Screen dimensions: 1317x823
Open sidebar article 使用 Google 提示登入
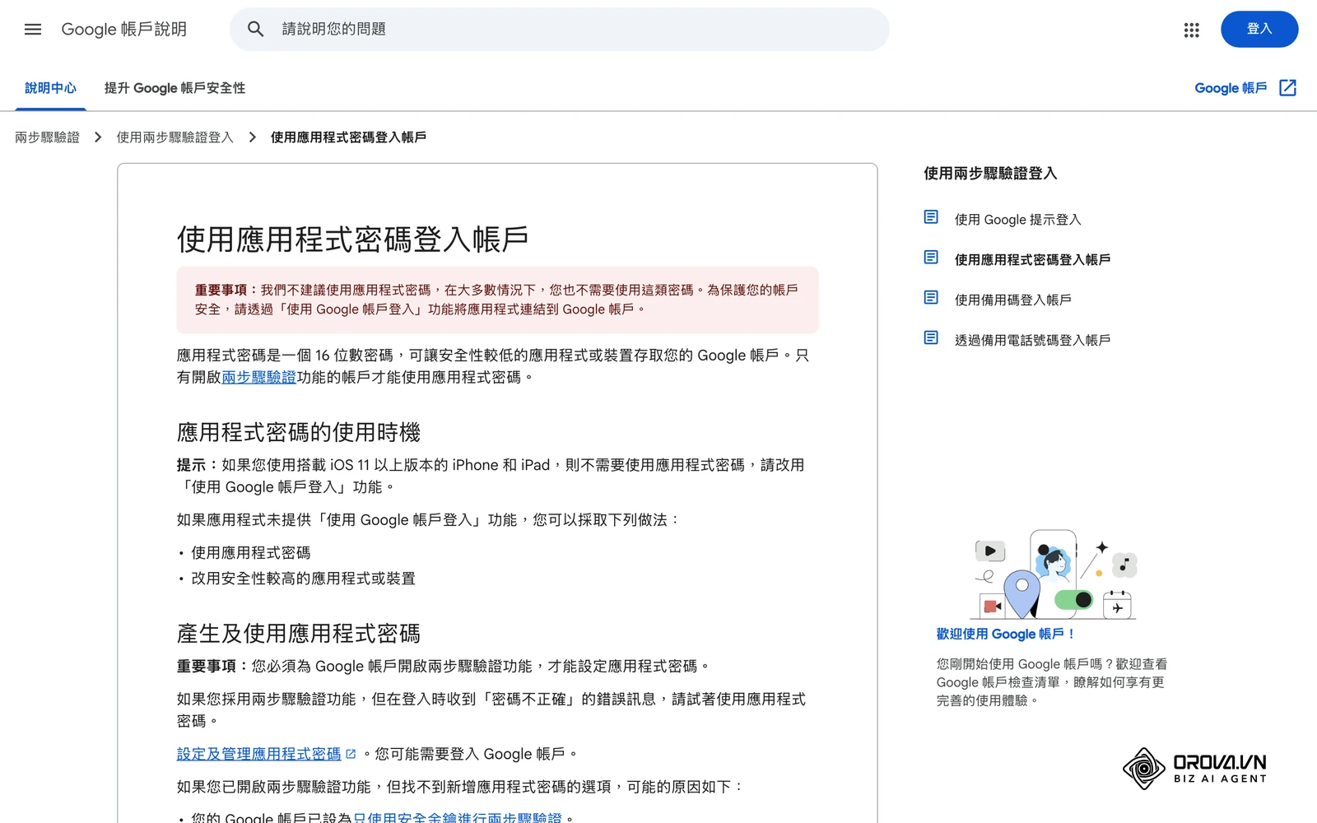pos(1017,220)
